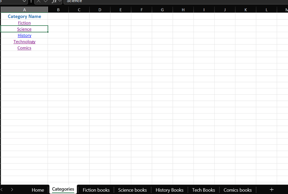This screenshot has width=288, height=194.
Task: Select column A header
Action: 24,10
